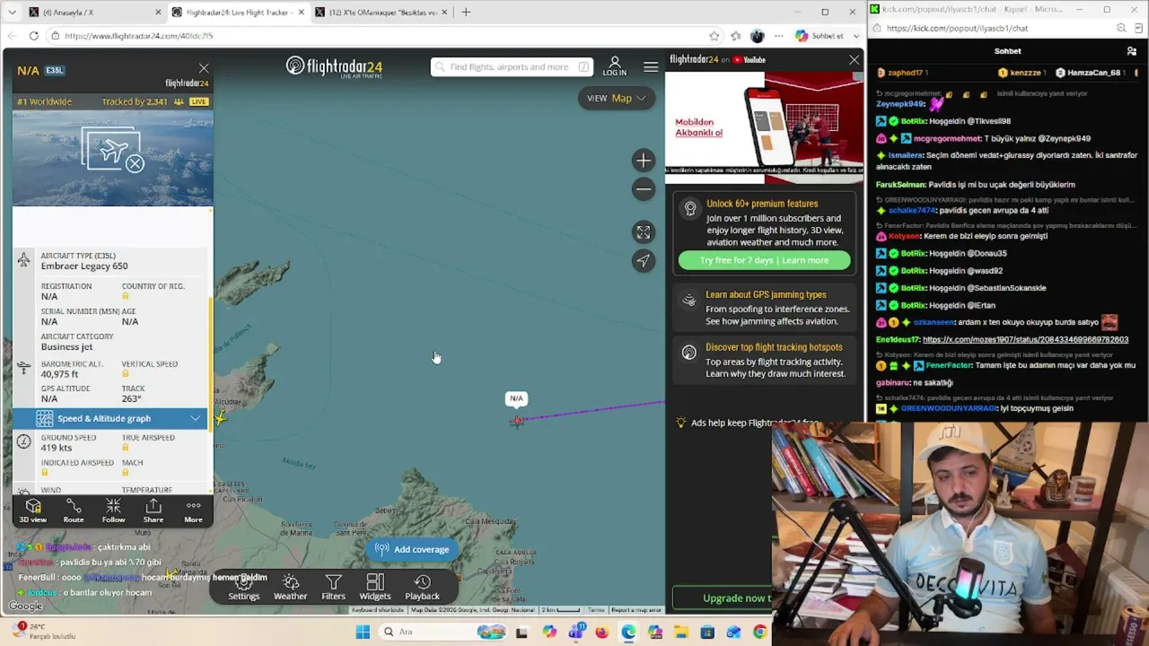Click the LOG IN account icon

pyautogui.click(x=615, y=66)
